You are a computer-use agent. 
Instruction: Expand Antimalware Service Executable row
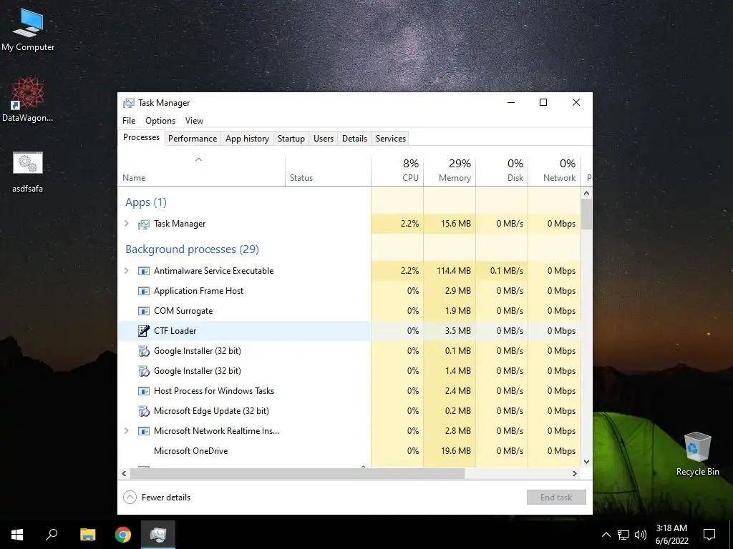tap(126, 271)
